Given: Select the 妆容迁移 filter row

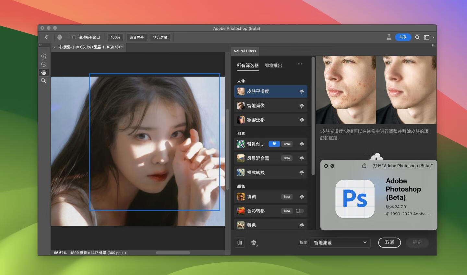Looking at the screenshot, I should [270, 120].
